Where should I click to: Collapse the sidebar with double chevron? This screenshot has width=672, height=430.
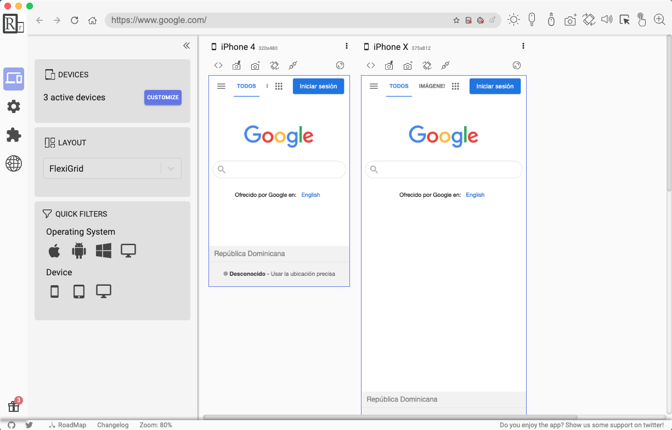[x=187, y=46]
